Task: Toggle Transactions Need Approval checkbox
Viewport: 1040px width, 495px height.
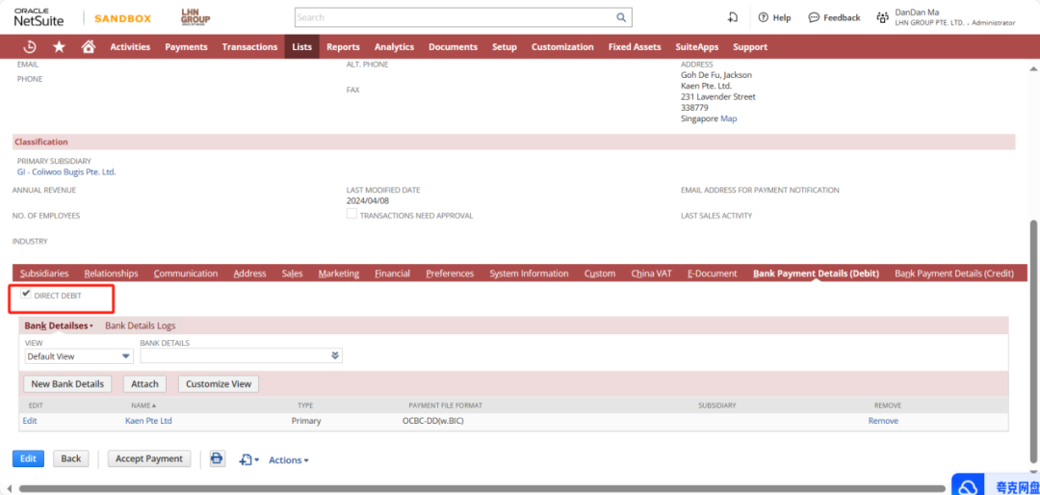Action: tap(352, 214)
